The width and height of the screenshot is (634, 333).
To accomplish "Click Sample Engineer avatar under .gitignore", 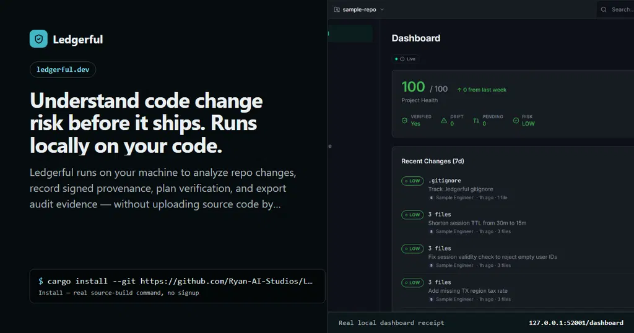I will 431,197.
